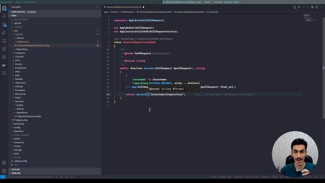This screenshot has width=325, height=183.
Task: Expand the Jobs folder
Action: tap(17, 75)
